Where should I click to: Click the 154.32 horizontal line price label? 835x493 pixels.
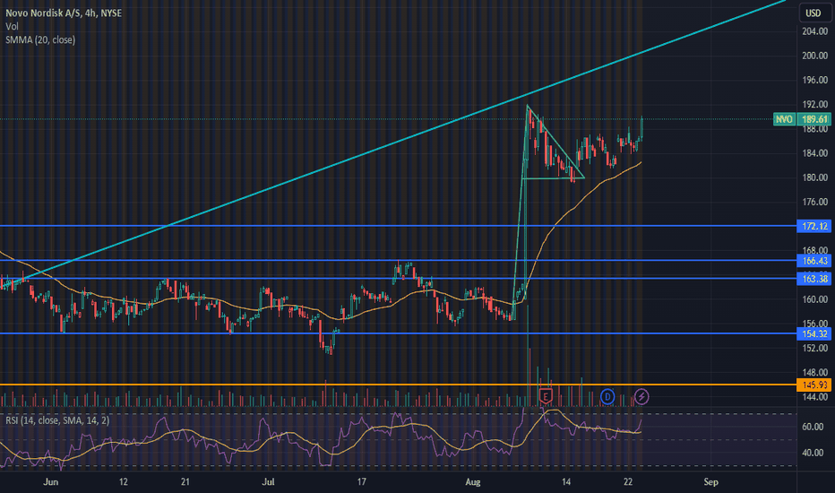click(x=814, y=333)
